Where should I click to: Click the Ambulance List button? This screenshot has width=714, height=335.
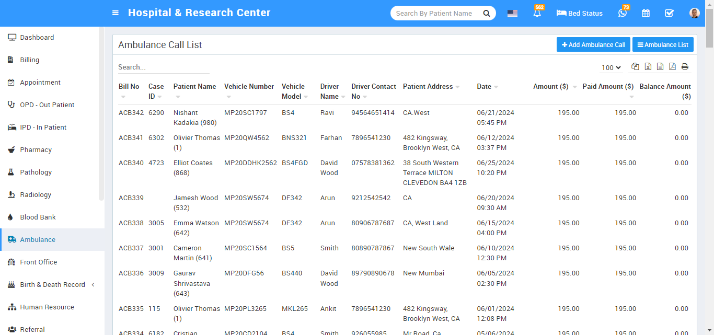click(663, 45)
